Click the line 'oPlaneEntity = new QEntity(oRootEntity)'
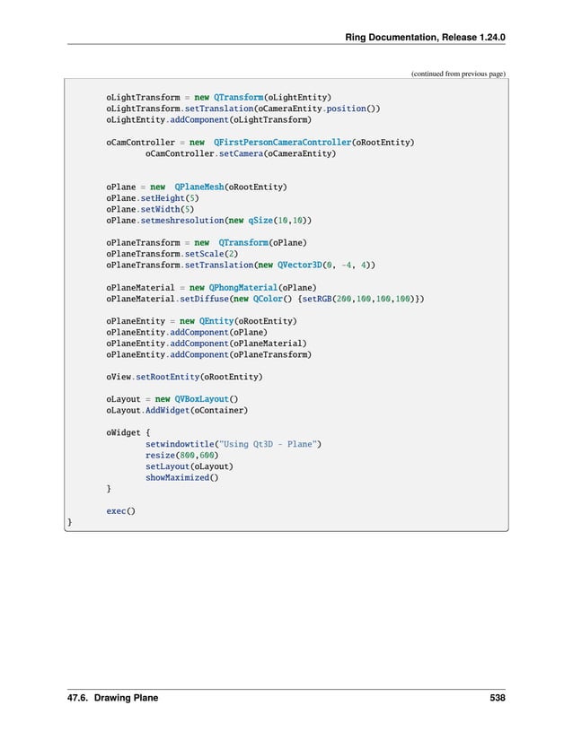 point(201,321)
